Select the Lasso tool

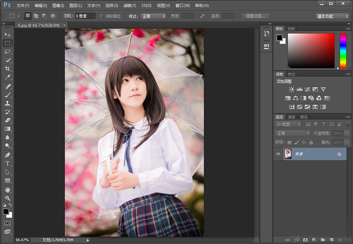coord(7,51)
